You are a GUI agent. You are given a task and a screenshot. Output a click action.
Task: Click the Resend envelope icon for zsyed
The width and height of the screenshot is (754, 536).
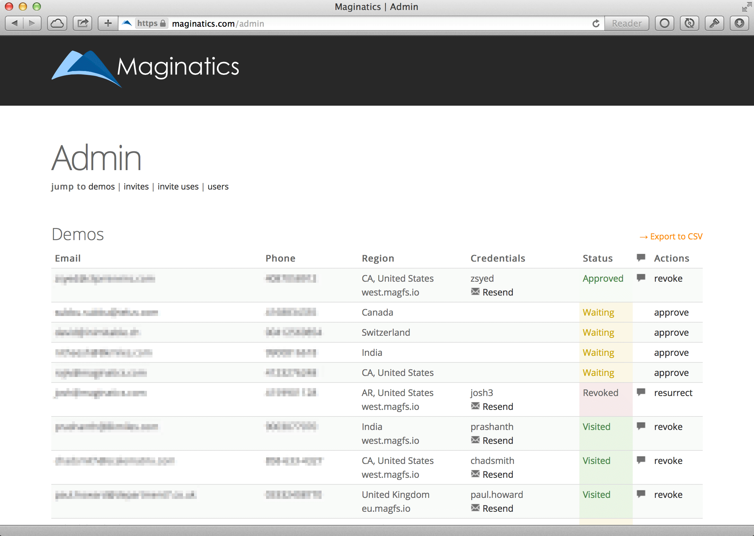pos(475,292)
